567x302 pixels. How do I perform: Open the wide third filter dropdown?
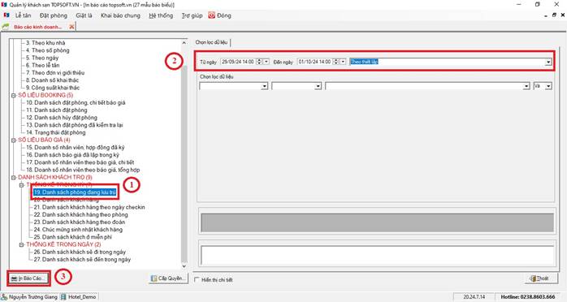(526, 86)
